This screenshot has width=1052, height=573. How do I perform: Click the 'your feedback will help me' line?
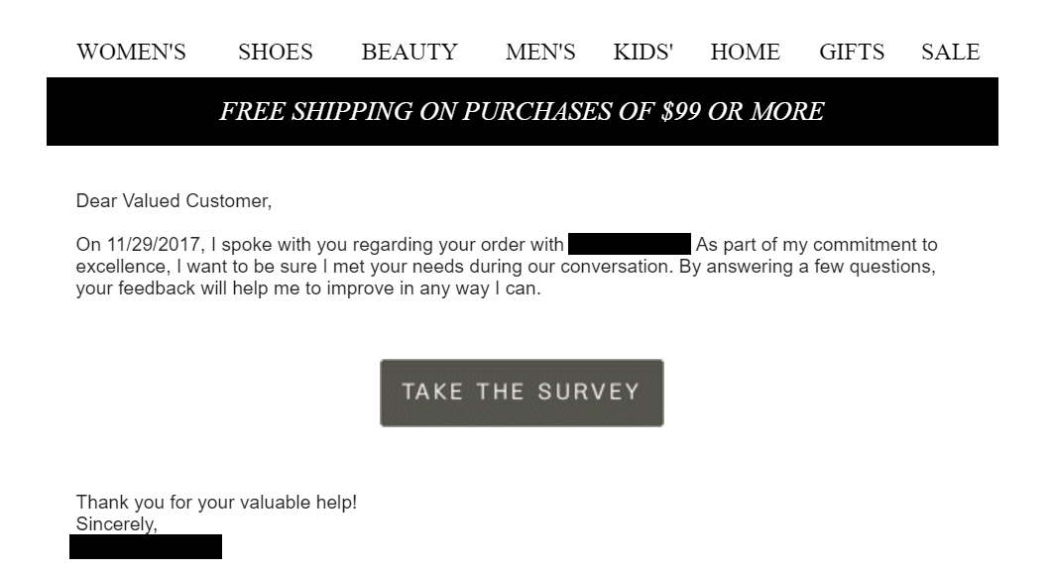tap(308, 287)
